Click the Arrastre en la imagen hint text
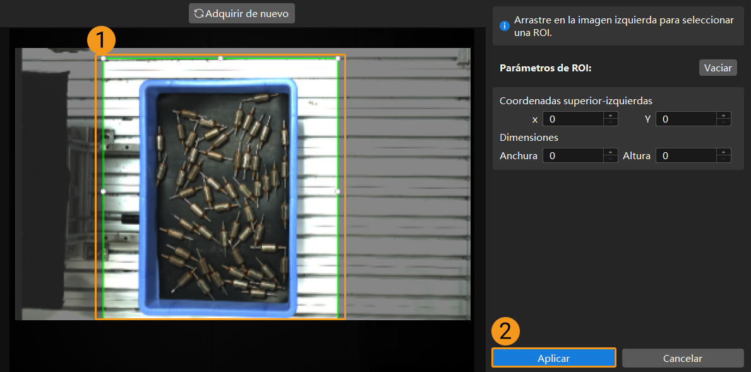The width and height of the screenshot is (751, 372). [623, 26]
